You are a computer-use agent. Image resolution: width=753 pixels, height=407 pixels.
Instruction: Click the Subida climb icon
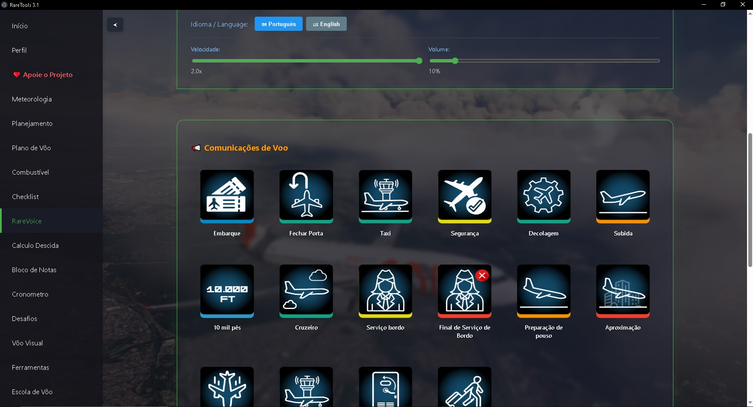623,196
